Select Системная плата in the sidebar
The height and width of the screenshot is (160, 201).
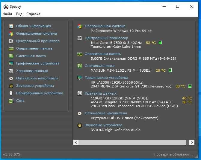(x=31, y=56)
